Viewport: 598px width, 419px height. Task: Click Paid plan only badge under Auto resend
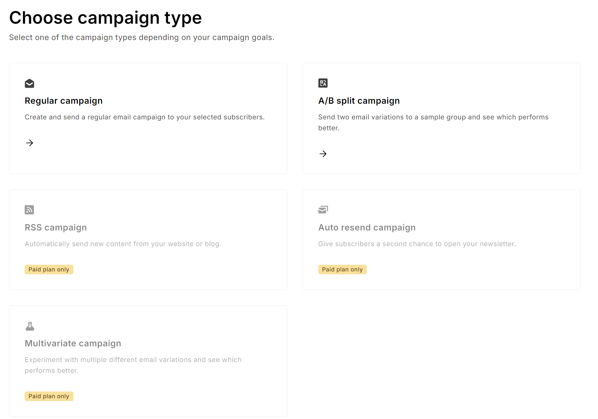[342, 269]
